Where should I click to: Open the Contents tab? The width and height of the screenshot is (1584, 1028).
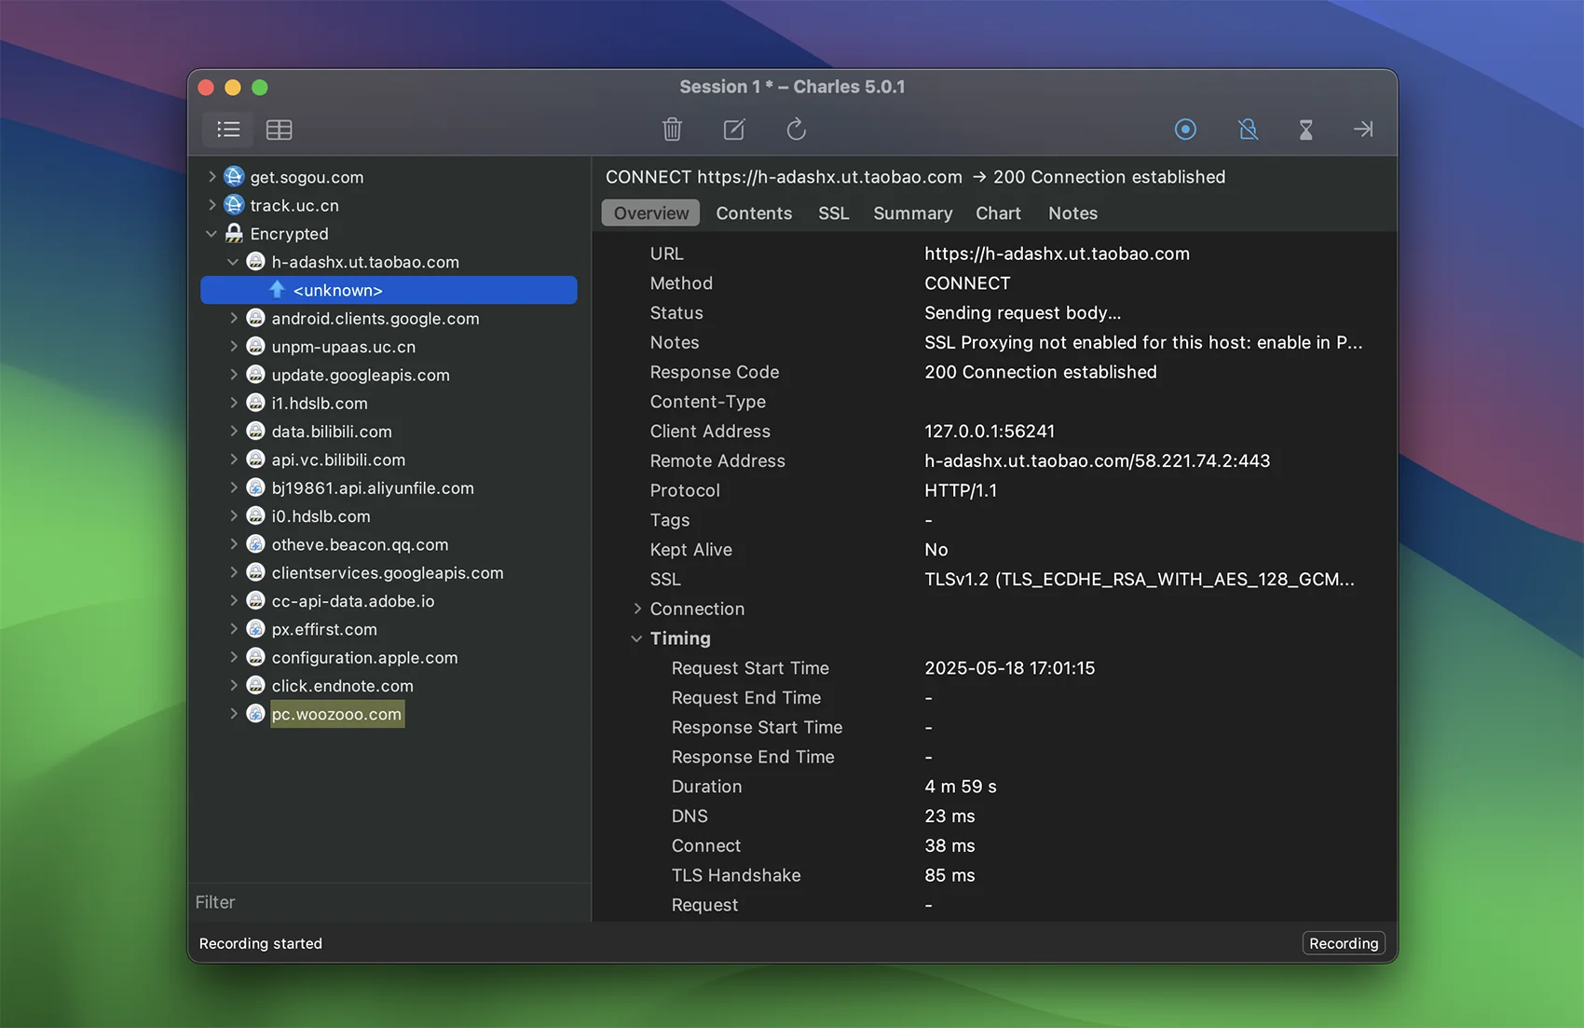click(x=754, y=212)
